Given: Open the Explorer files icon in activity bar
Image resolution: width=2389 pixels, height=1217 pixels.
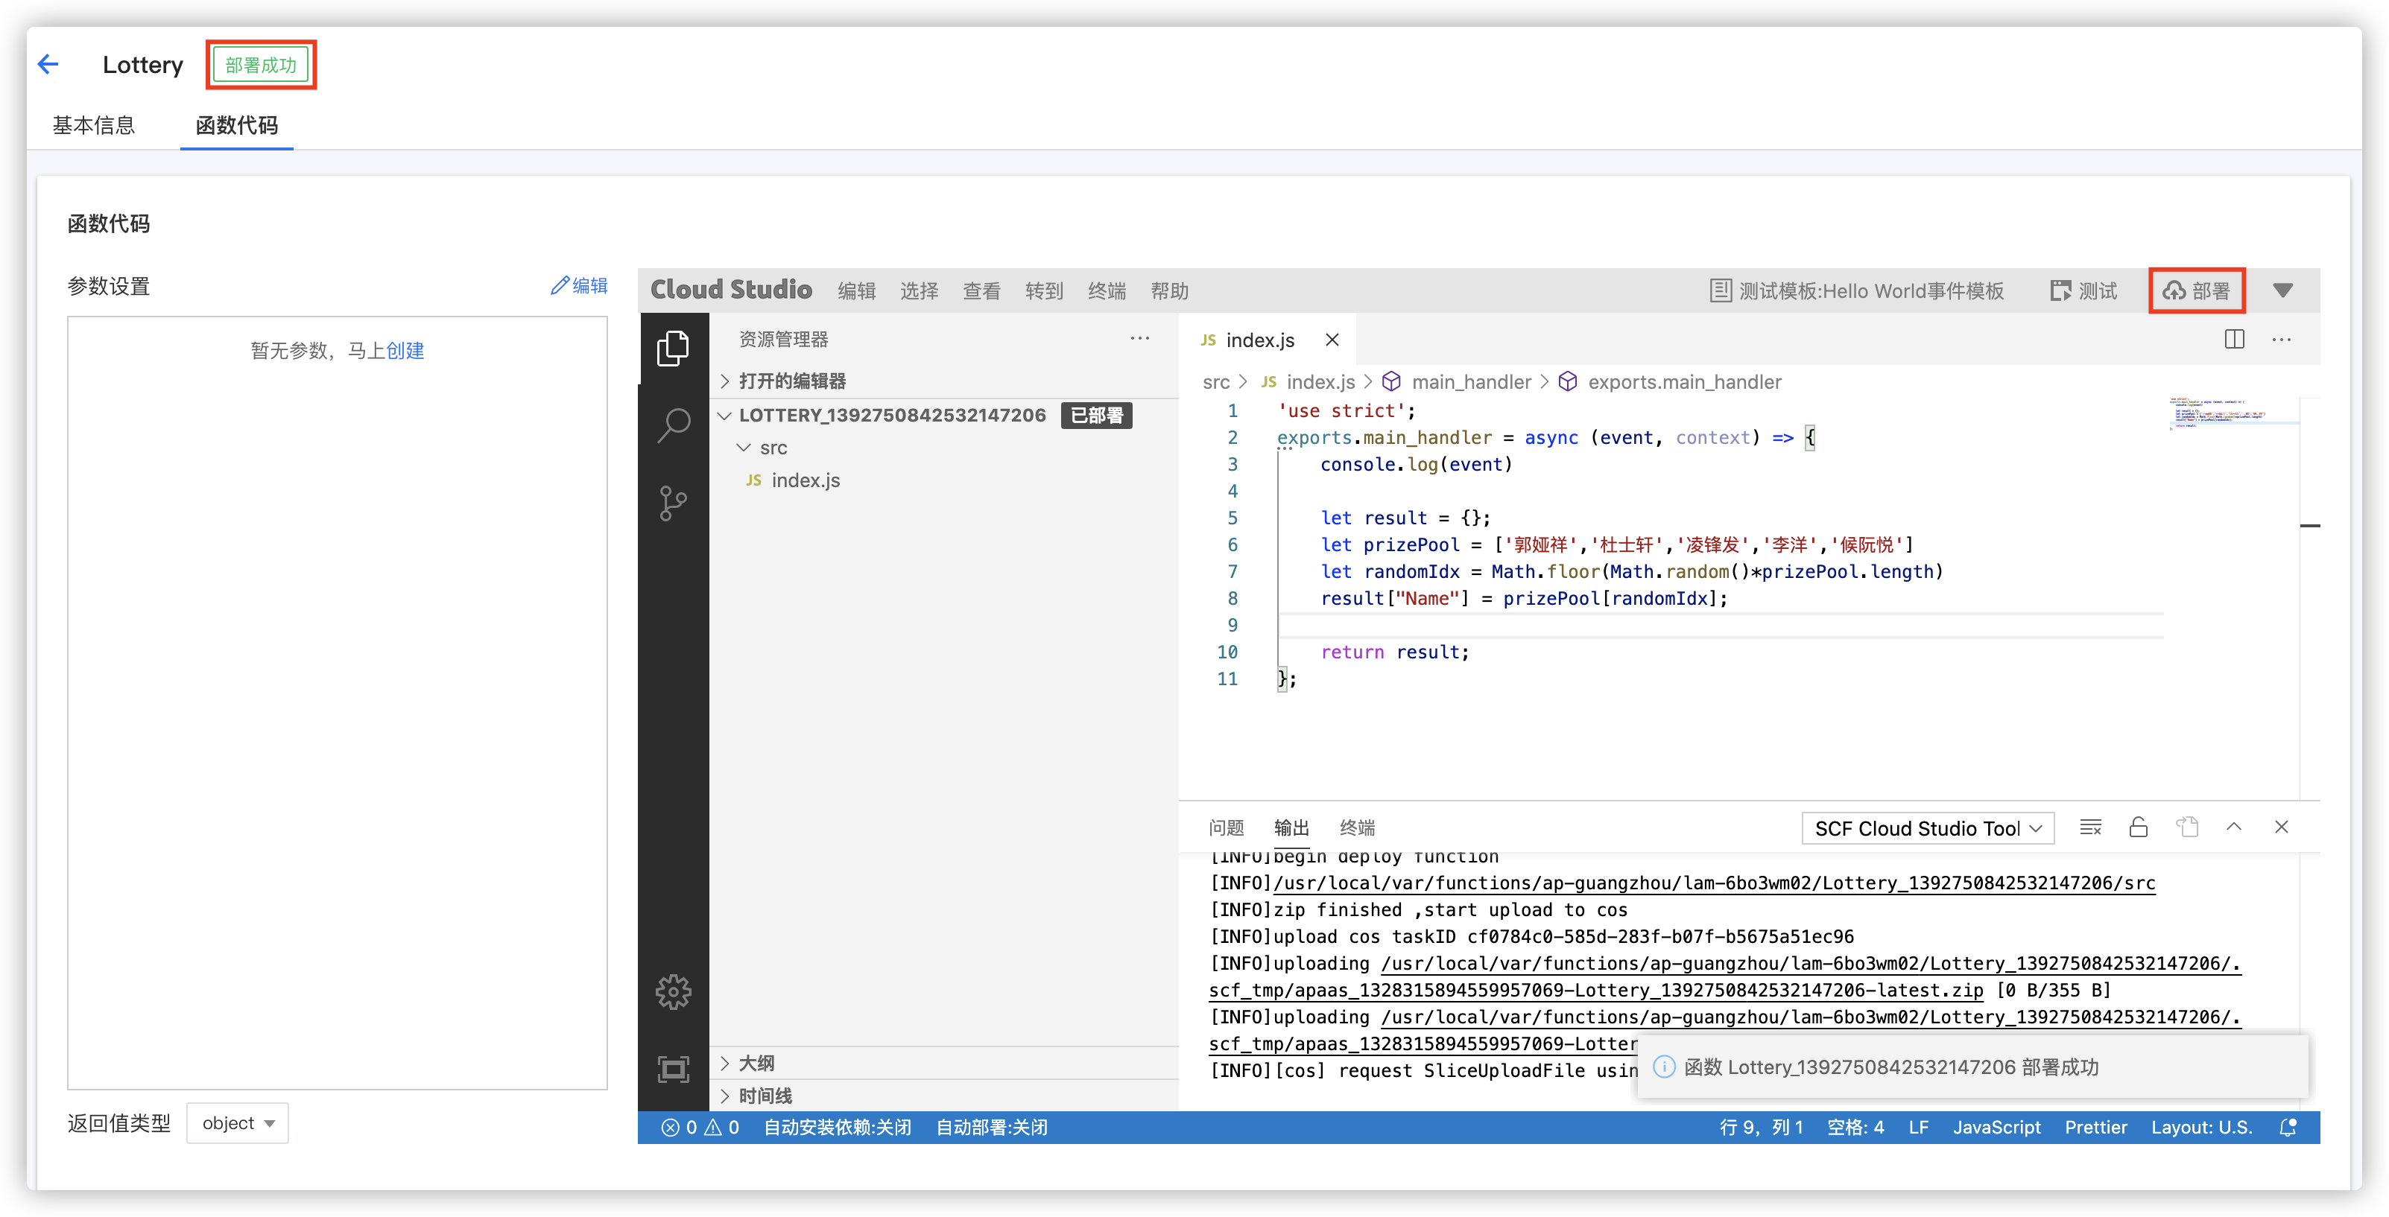Looking at the screenshot, I should [x=674, y=349].
